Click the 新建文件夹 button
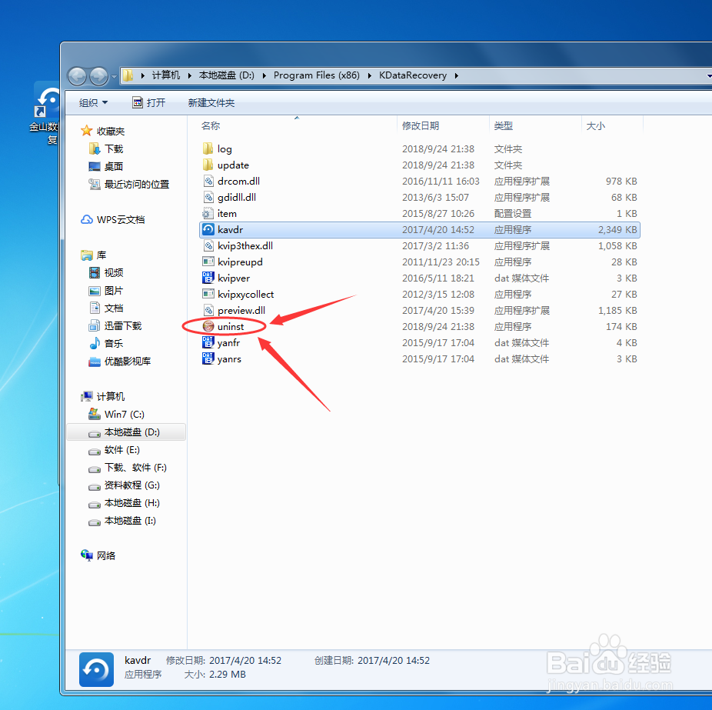The width and height of the screenshot is (712, 710). pyautogui.click(x=211, y=102)
